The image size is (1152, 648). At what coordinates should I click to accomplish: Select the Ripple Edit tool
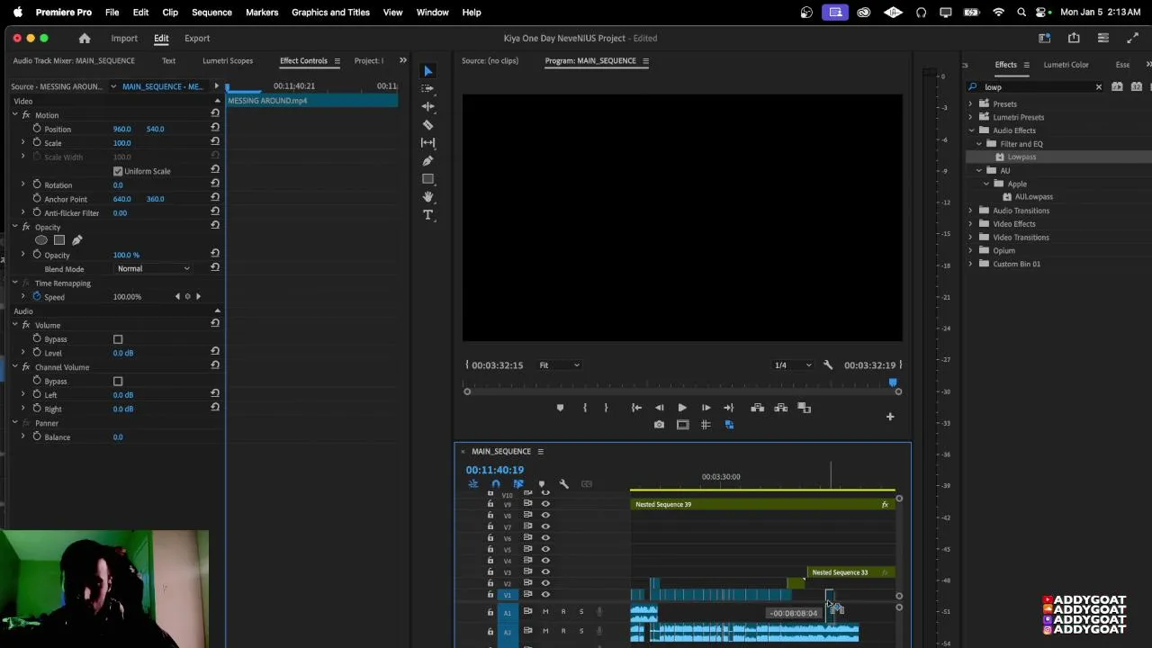pyautogui.click(x=428, y=106)
